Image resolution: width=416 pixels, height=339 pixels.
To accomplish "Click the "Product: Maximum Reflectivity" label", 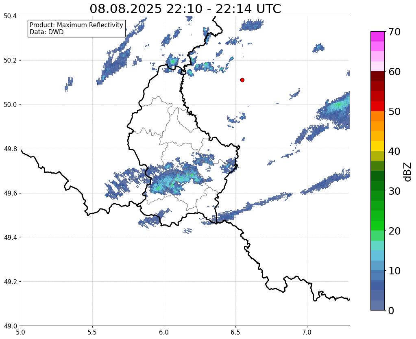I will (x=76, y=25).
